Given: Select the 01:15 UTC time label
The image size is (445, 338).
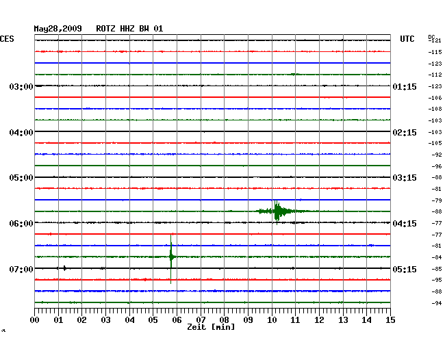Looking at the screenshot, I should coord(405,86).
